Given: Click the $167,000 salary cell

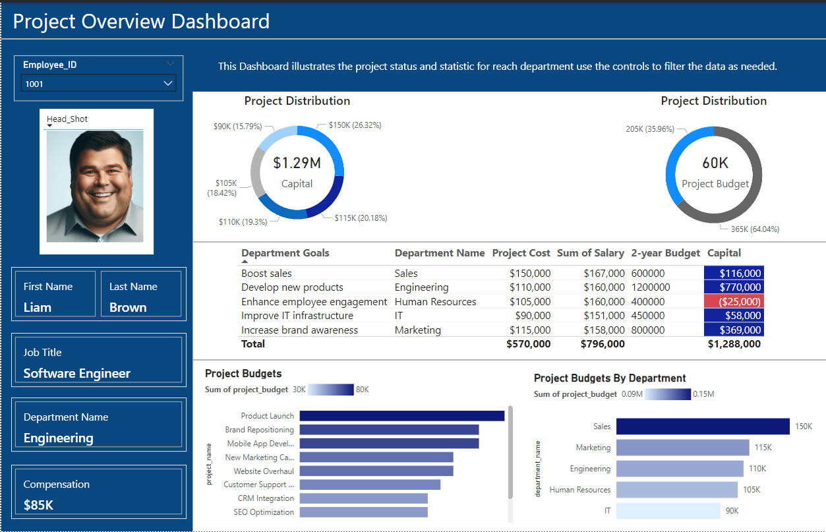Looking at the screenshot, I should pos(604,273).
